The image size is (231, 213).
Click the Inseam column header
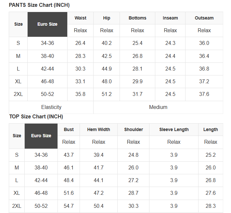(170, 18)
